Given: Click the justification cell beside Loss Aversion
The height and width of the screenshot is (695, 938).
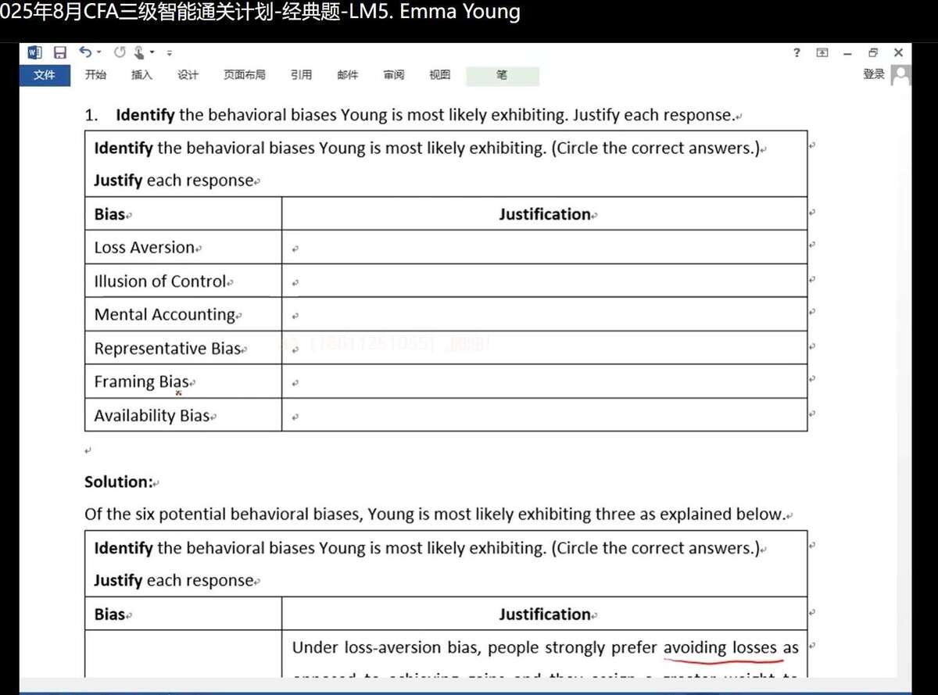Looking at the screenshot, I should (544, 247).
